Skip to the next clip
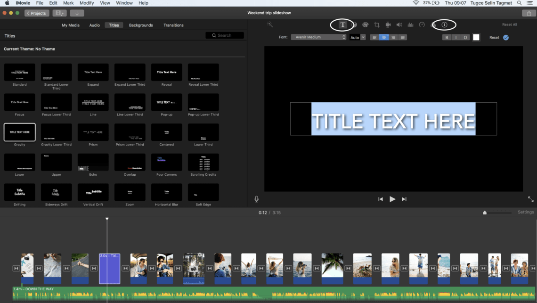Screen dimensions: 537x303 click(404, 199)
